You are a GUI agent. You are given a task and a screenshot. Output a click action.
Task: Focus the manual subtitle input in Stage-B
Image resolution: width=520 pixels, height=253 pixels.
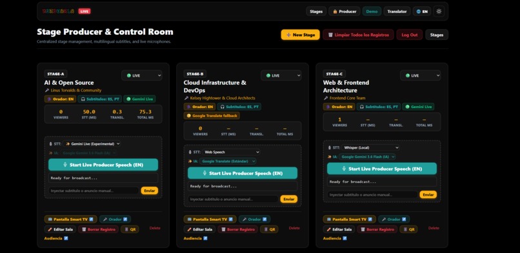point(233,199)
